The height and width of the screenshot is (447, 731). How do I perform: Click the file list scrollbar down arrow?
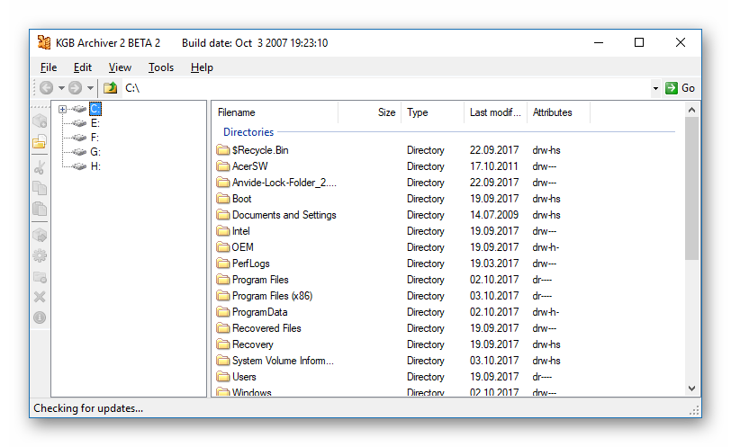coord(692,389)
